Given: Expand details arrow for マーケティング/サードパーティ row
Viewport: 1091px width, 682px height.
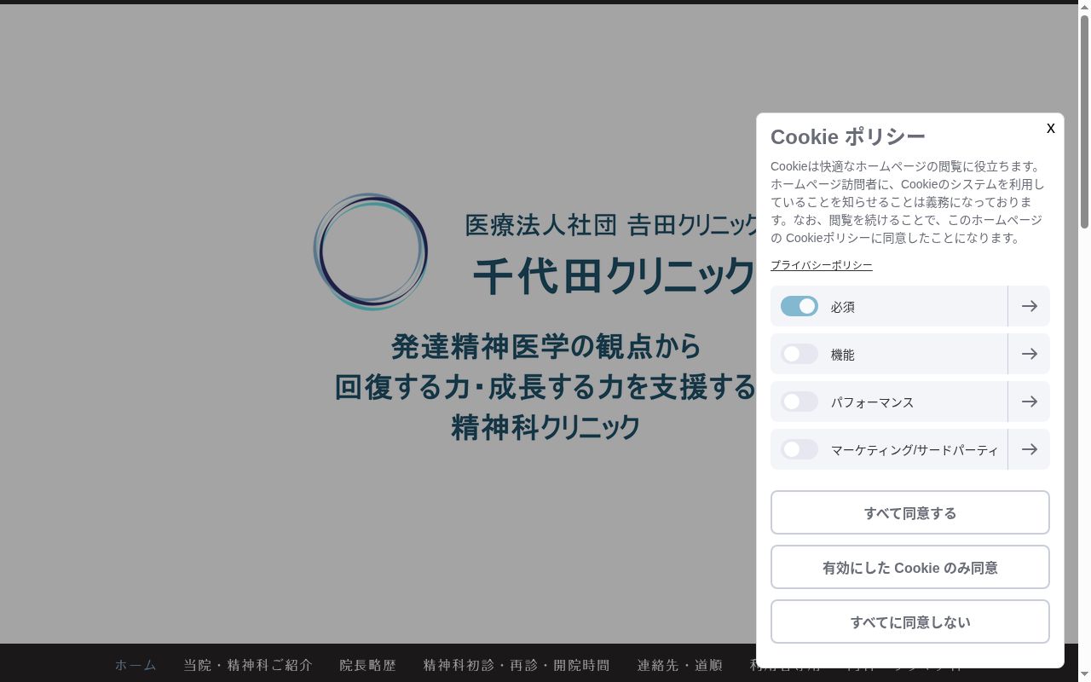Looking at the screenshot, I should click(1029, 449).
